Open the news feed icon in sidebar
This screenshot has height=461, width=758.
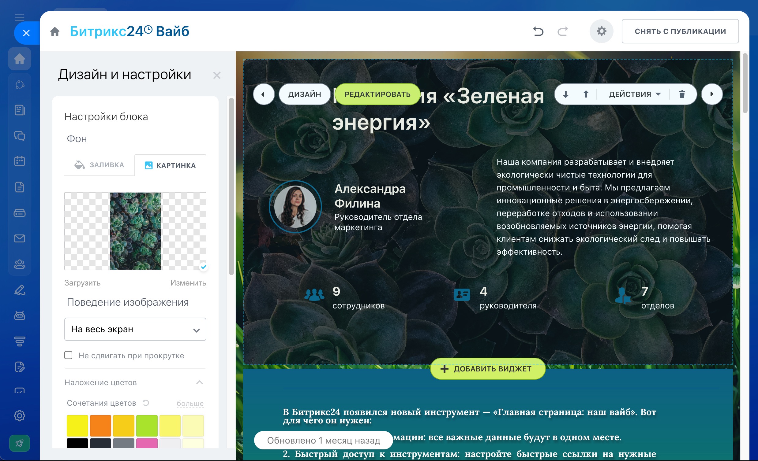(x=20, y=110)
